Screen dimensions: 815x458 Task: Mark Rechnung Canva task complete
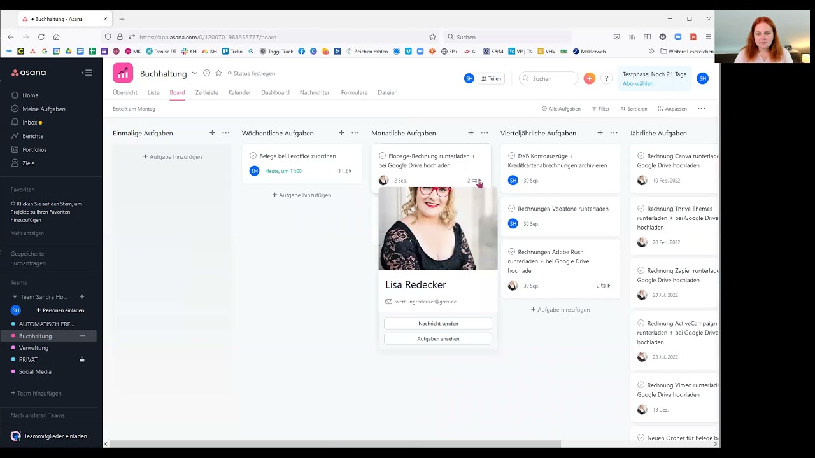tap(641, 156)
